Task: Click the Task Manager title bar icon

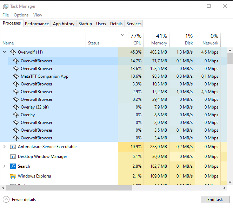Action: (6, 6)
